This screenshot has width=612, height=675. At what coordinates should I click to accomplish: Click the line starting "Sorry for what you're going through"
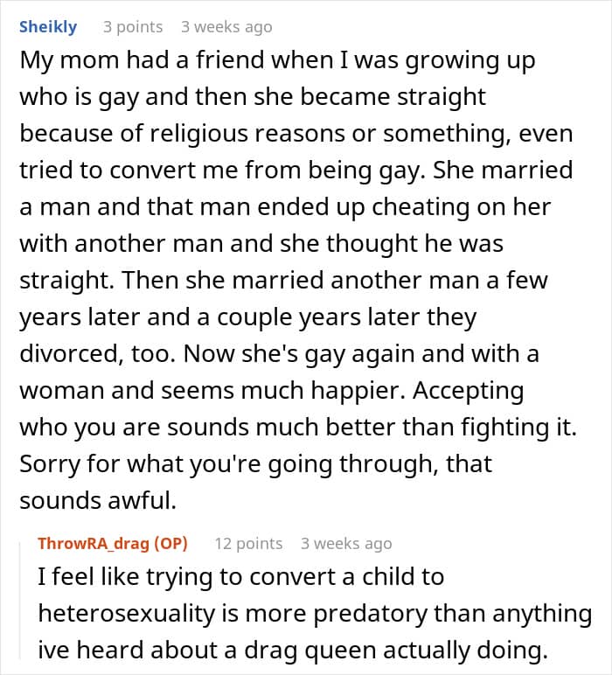point(256,462)
